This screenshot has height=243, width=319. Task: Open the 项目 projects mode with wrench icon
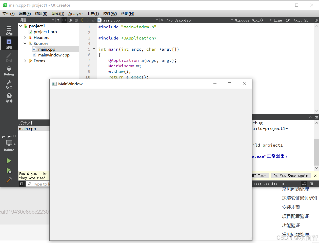(x=9, y=84)
